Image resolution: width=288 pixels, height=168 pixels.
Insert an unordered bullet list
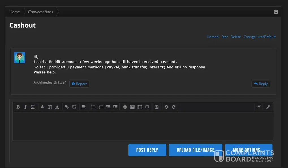93,107
